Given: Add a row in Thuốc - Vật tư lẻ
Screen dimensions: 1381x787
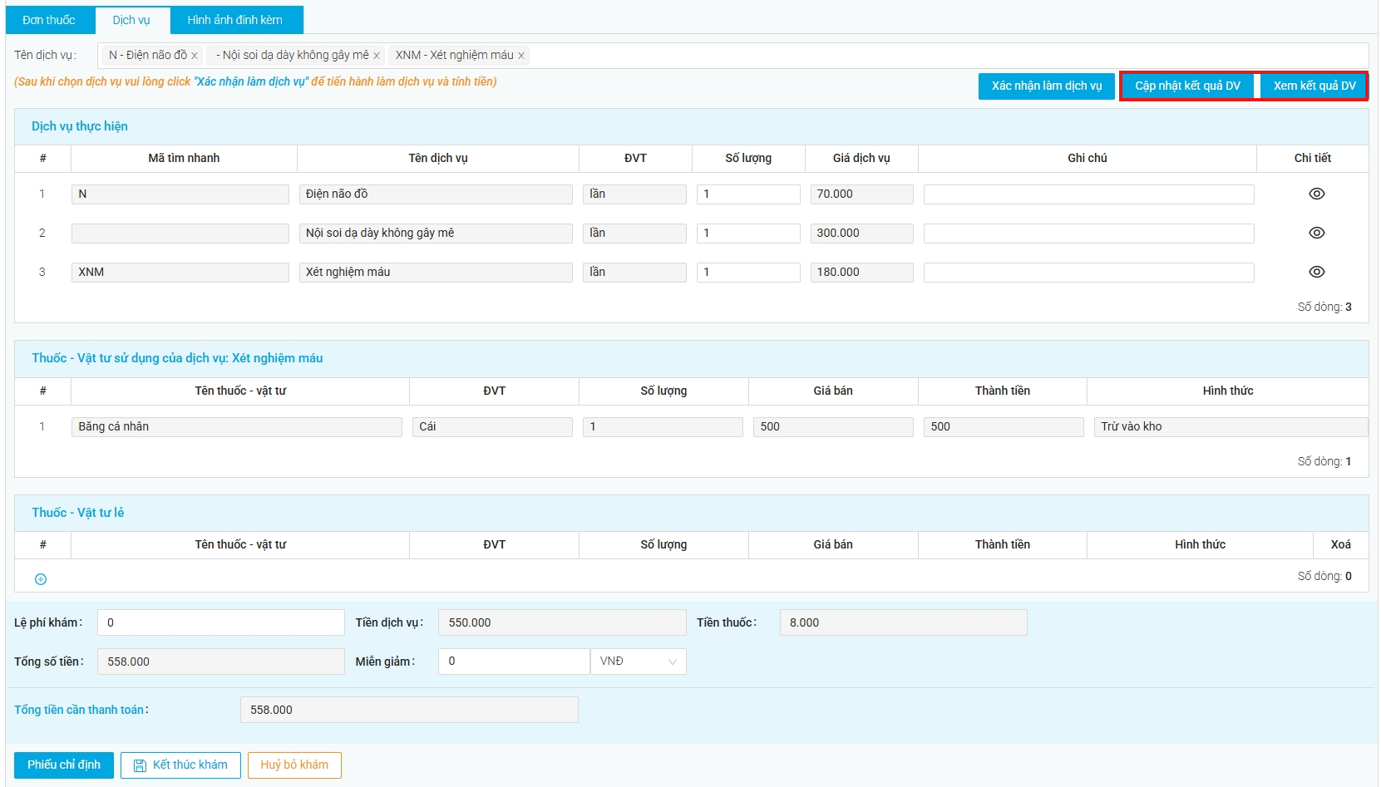Looking at the screenshot, I should click(x=41, y=579).
